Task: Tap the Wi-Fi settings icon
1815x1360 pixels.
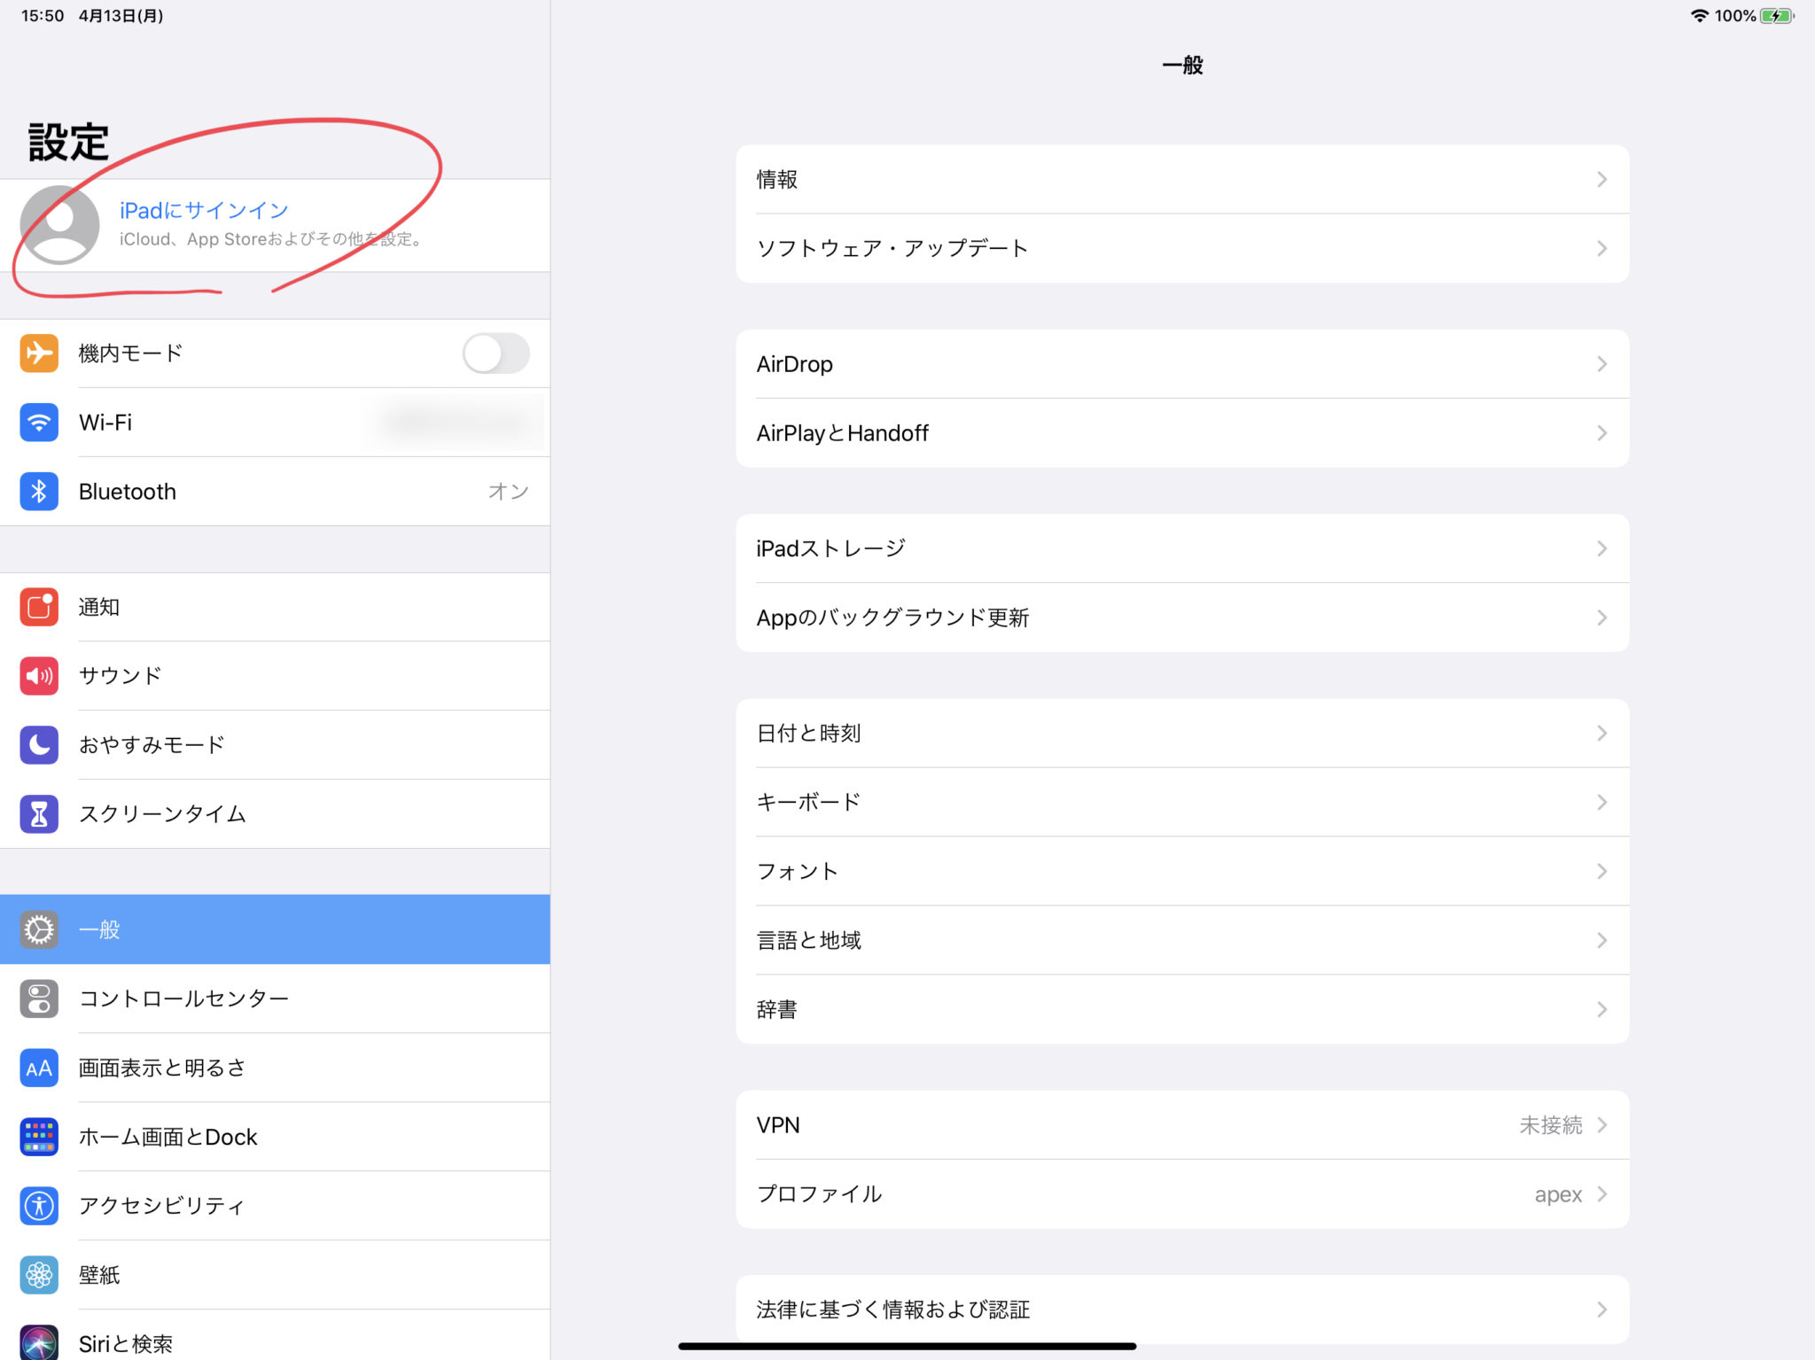Action: coord(39,422)
